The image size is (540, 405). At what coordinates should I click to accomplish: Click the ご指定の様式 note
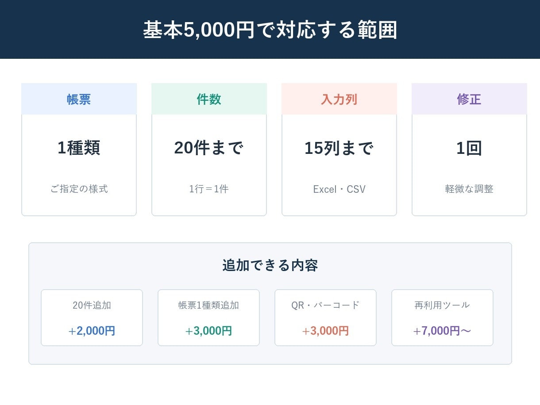click(79, 189)
